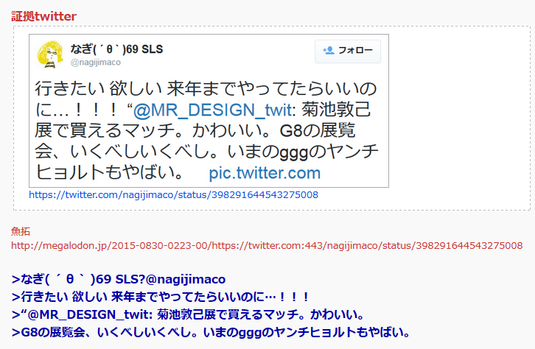
Task: Click the add-user icon in follow button
Action: [x=328, y=51]
